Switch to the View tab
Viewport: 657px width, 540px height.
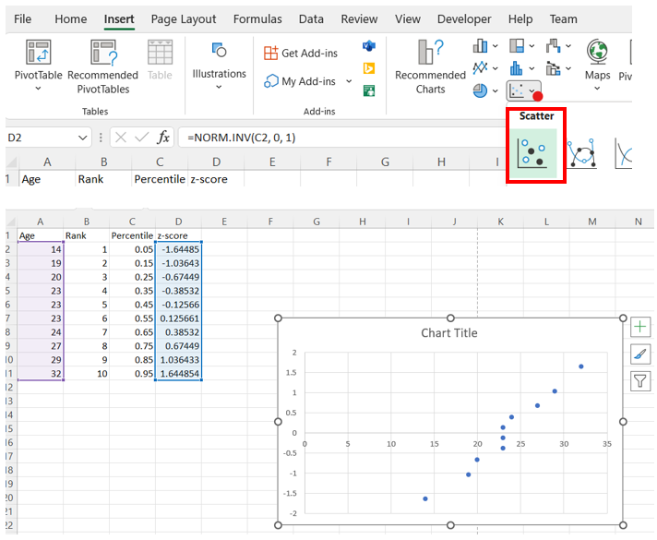tap(408, 19)
